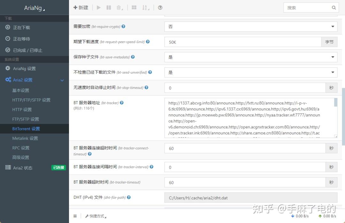Edit the BT 服务器连接超时时间 field

[245, 148]
